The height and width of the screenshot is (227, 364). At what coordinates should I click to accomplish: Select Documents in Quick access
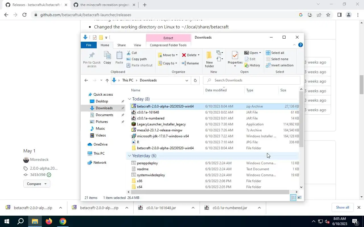[104, 115]
